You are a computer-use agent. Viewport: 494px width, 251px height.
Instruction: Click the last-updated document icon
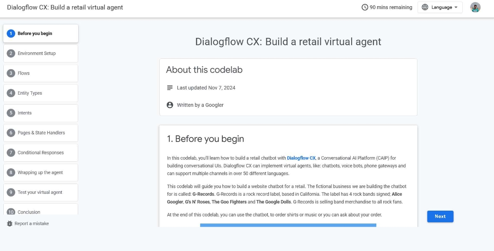coord(169,88)
